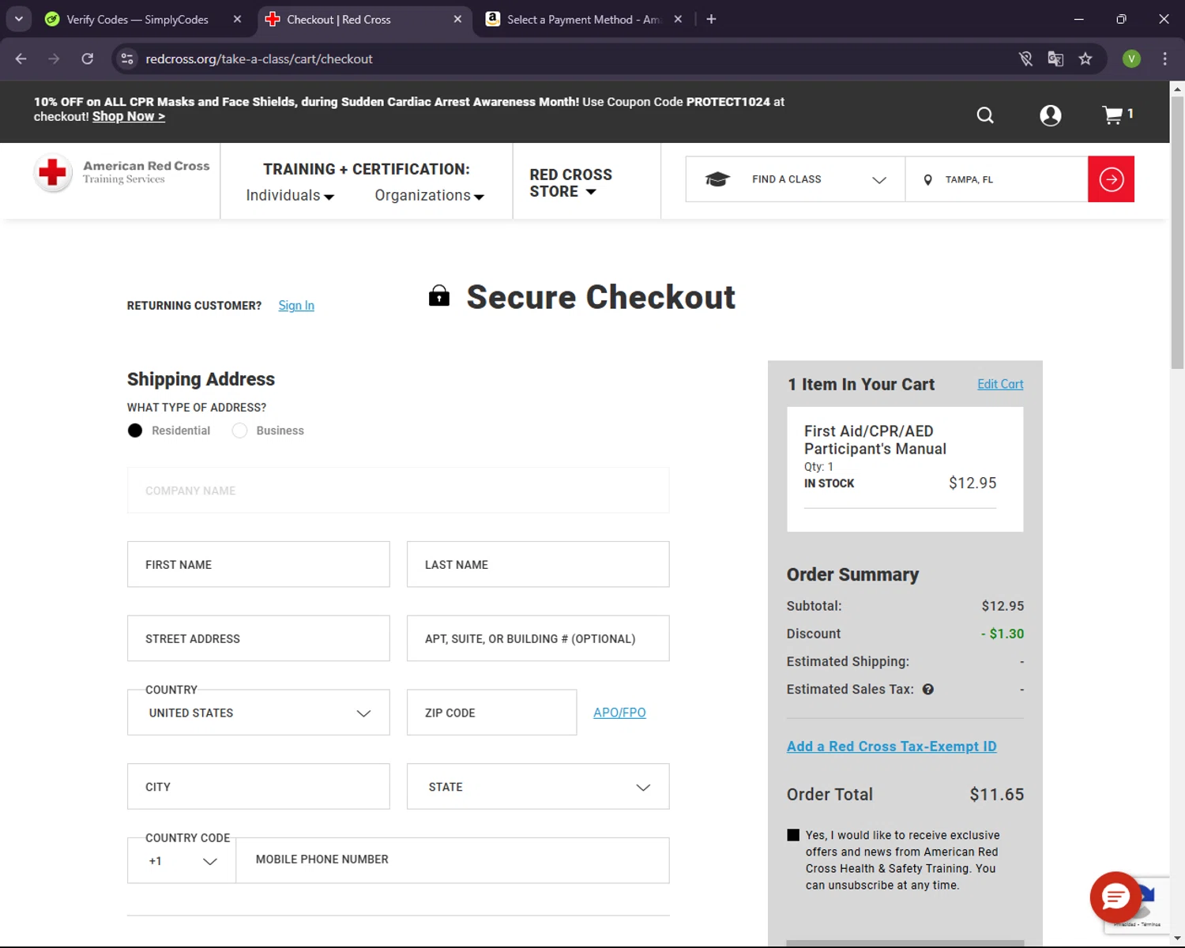Open the Country United States dropdown
The width and height of the screenshot is (1185, 948).
coord(258,713)
